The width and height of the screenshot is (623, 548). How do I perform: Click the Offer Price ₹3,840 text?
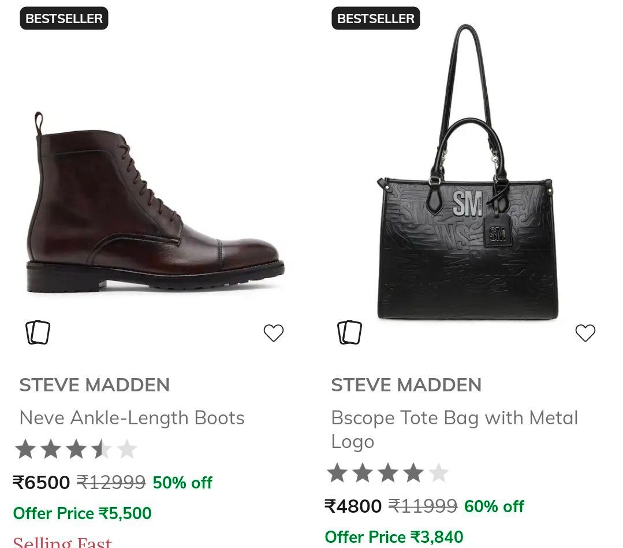point(394,536)
